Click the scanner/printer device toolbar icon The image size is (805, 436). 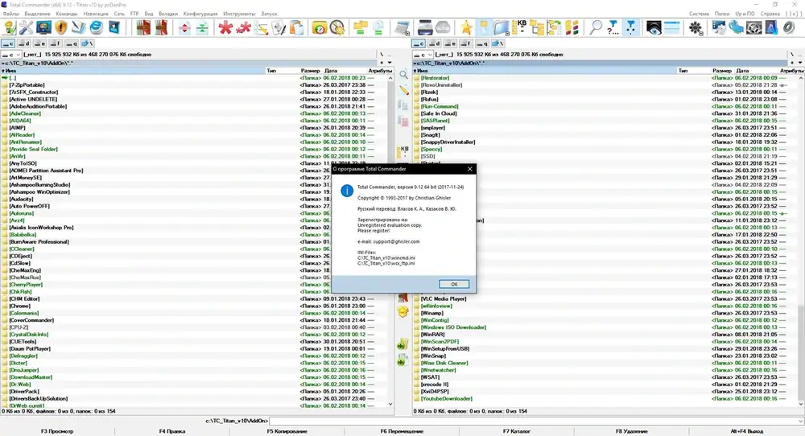tap(425, 27)
